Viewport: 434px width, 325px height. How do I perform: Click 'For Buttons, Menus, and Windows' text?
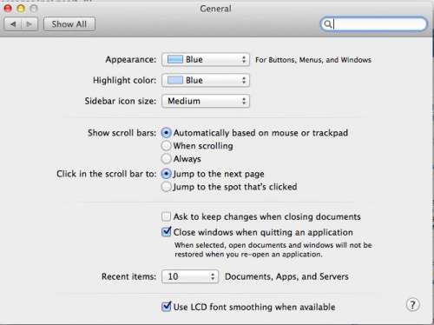tap(313, 60)
